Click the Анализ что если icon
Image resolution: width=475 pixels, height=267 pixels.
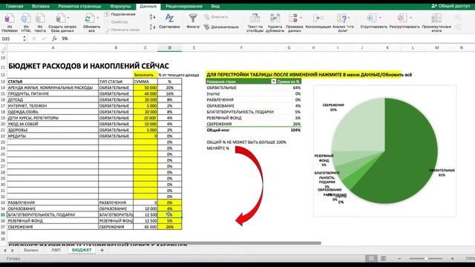[x=341, y=19]
